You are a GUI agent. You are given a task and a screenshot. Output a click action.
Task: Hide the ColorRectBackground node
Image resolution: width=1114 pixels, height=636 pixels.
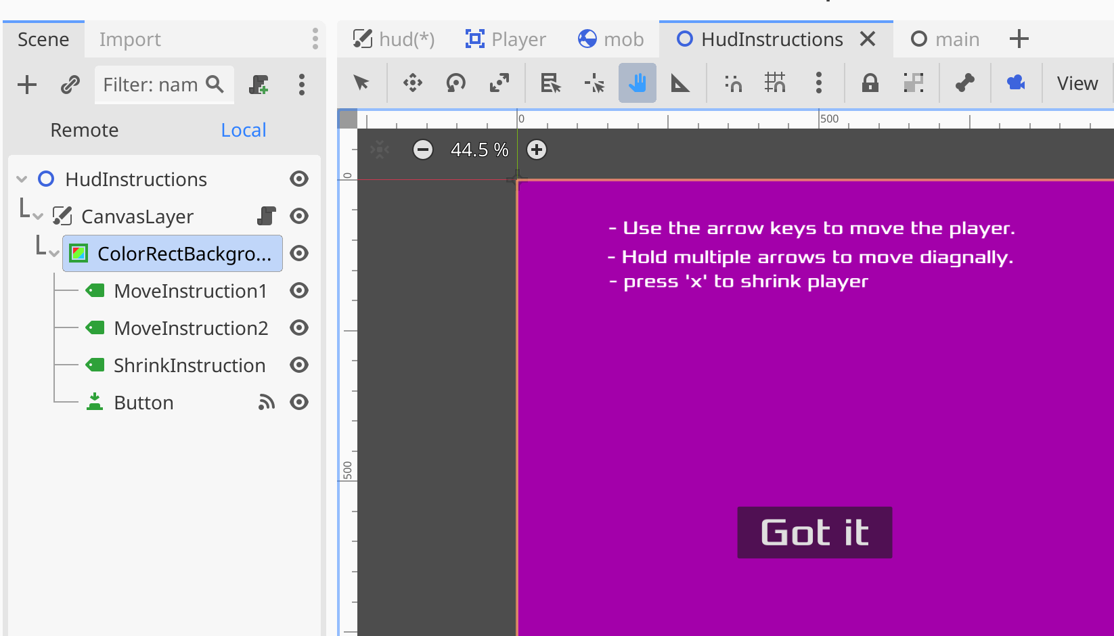298,253
